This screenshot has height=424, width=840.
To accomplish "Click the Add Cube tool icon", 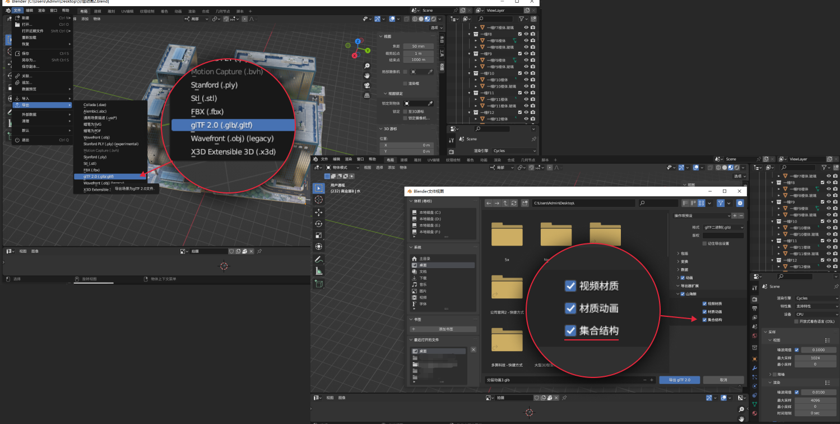I will [318, 284].
